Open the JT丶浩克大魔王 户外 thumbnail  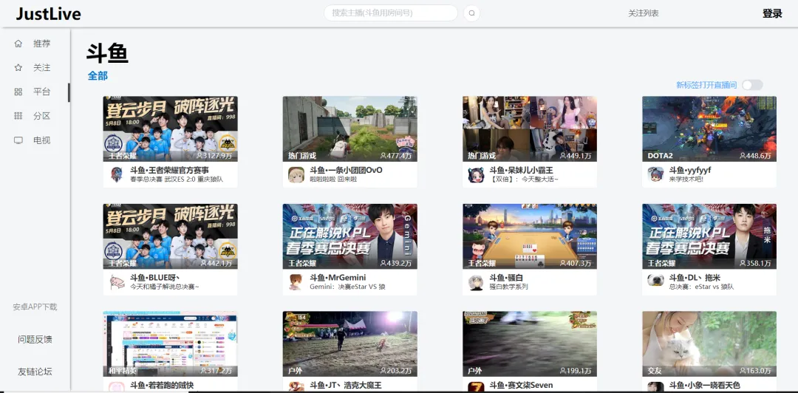tap(350, 344)
